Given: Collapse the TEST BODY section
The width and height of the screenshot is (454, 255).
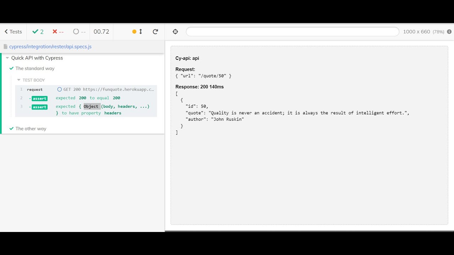Looking at the screenshot, I should coord(31,80).
